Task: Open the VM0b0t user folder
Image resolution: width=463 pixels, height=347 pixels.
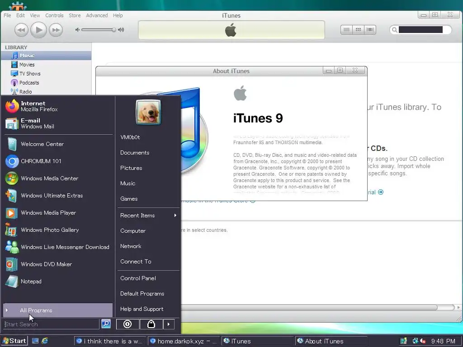Action: (x=148, y=137)
